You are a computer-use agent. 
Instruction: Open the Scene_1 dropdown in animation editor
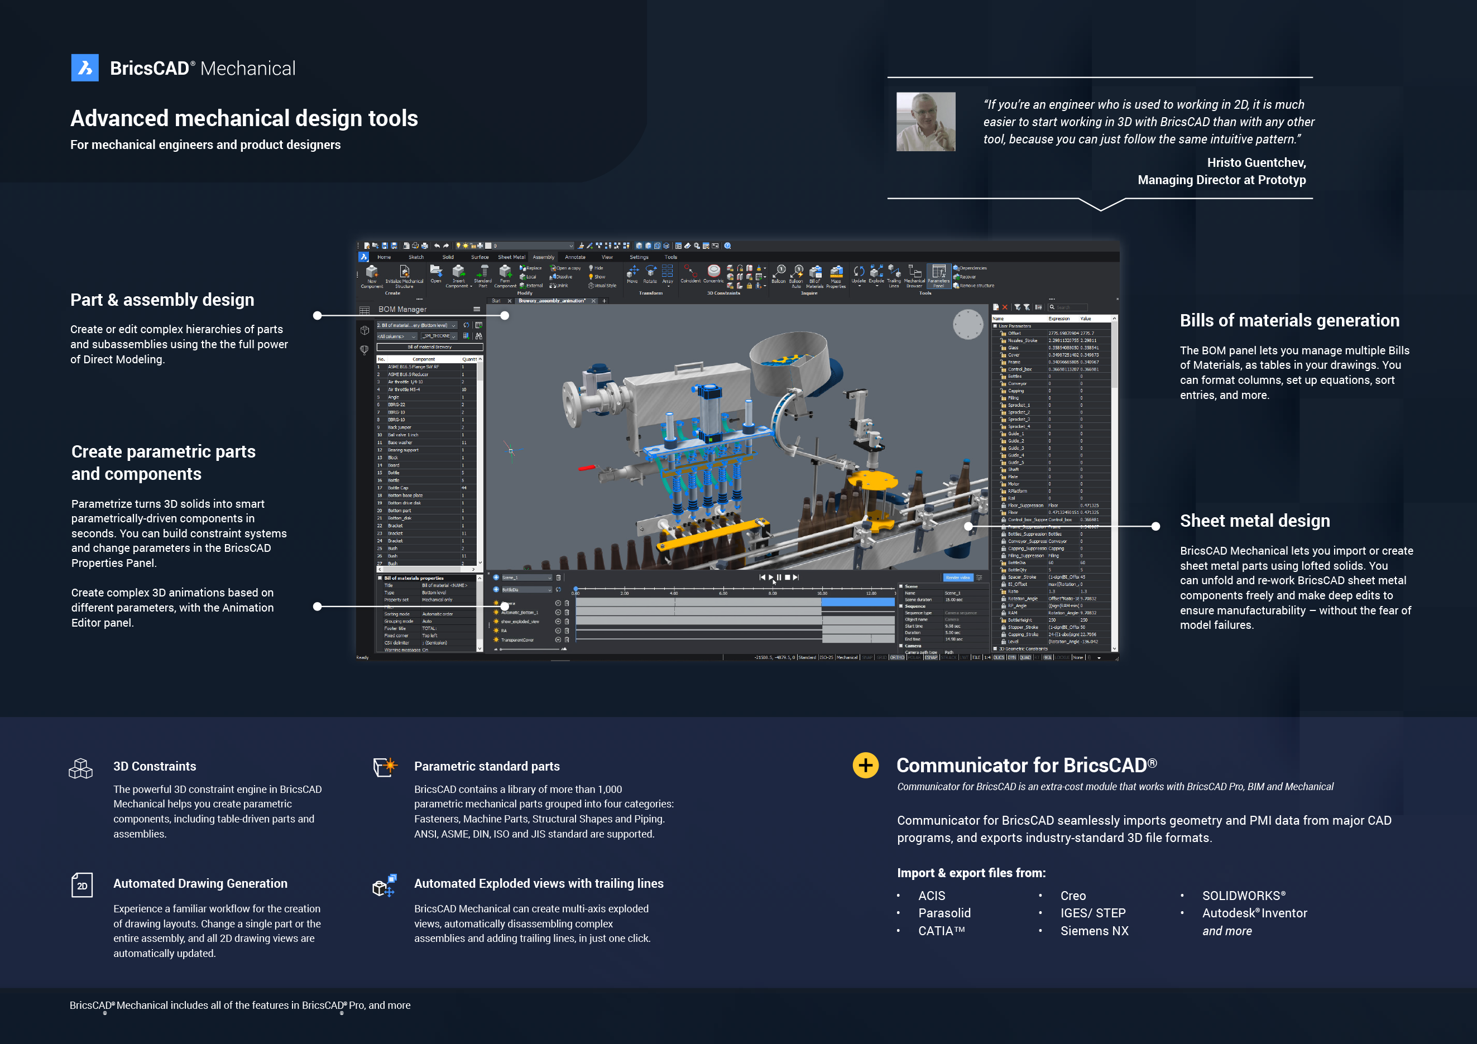526,578
